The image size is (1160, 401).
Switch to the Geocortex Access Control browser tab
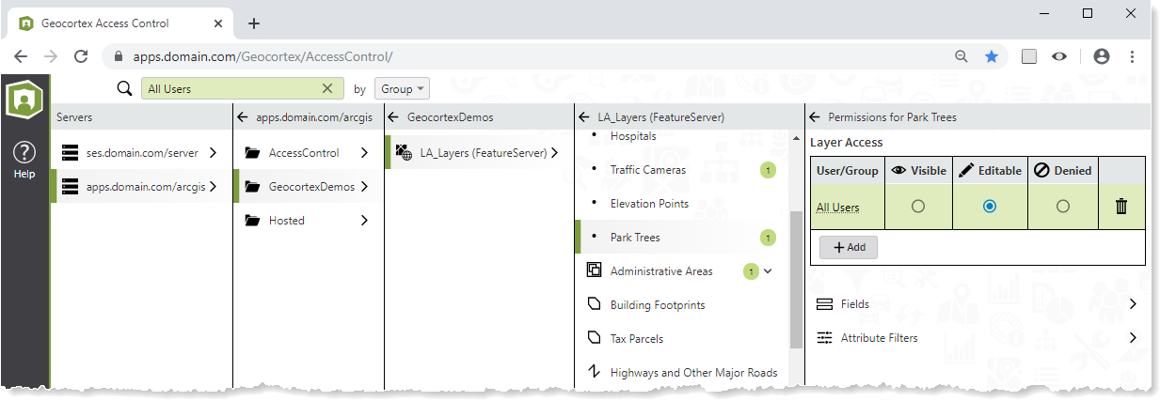click(x=121, y=23)
